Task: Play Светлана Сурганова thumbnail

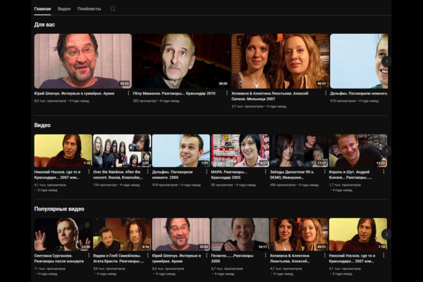Action: coord(63,234)
